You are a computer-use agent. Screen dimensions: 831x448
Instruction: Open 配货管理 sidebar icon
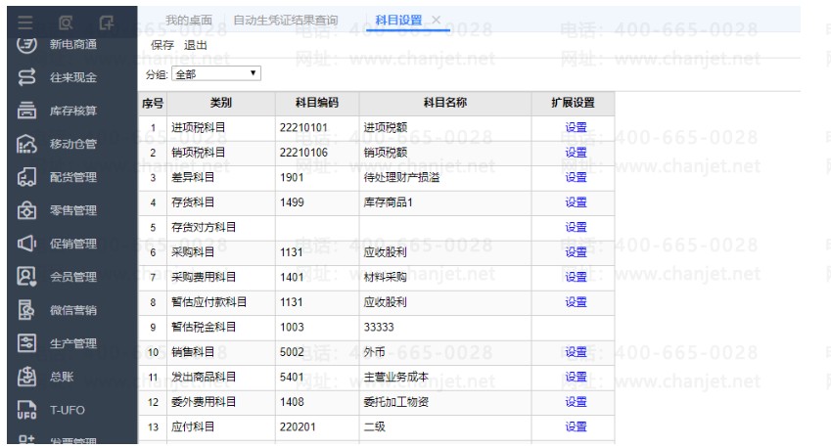26,177
